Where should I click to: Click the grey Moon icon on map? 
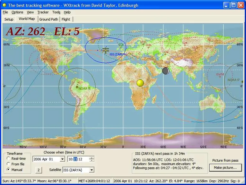click(x=166, y=71)
